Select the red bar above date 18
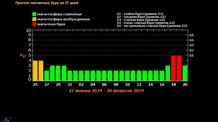Image resolution: width=218 pixels, height=122 pixels. pyautogui.click(x=173, y=68)
